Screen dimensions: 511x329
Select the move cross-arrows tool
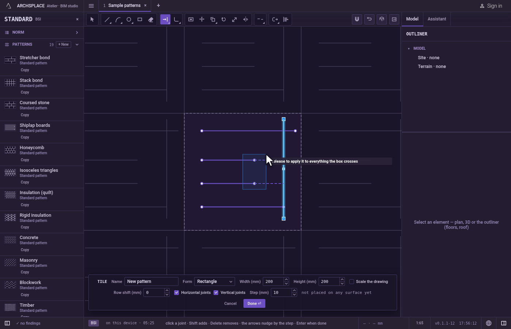[202, 19]
